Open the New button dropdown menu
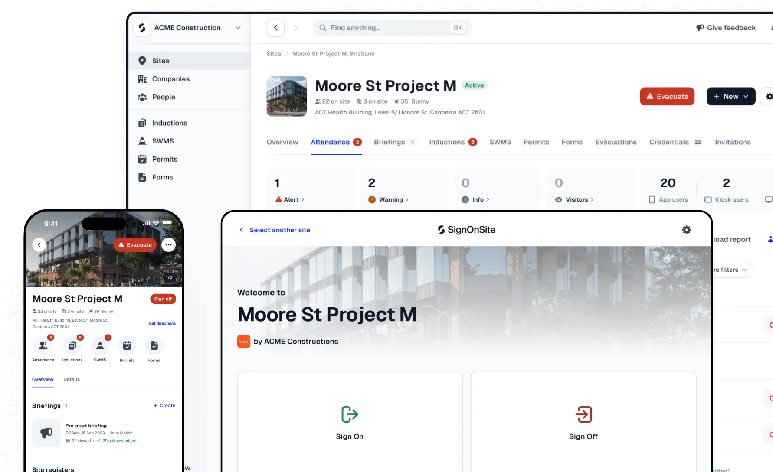773x472 pixels. click(x=730, y=96)
